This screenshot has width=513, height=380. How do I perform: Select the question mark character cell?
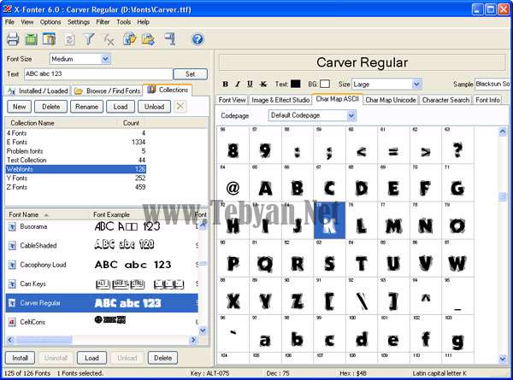(457, 145)
